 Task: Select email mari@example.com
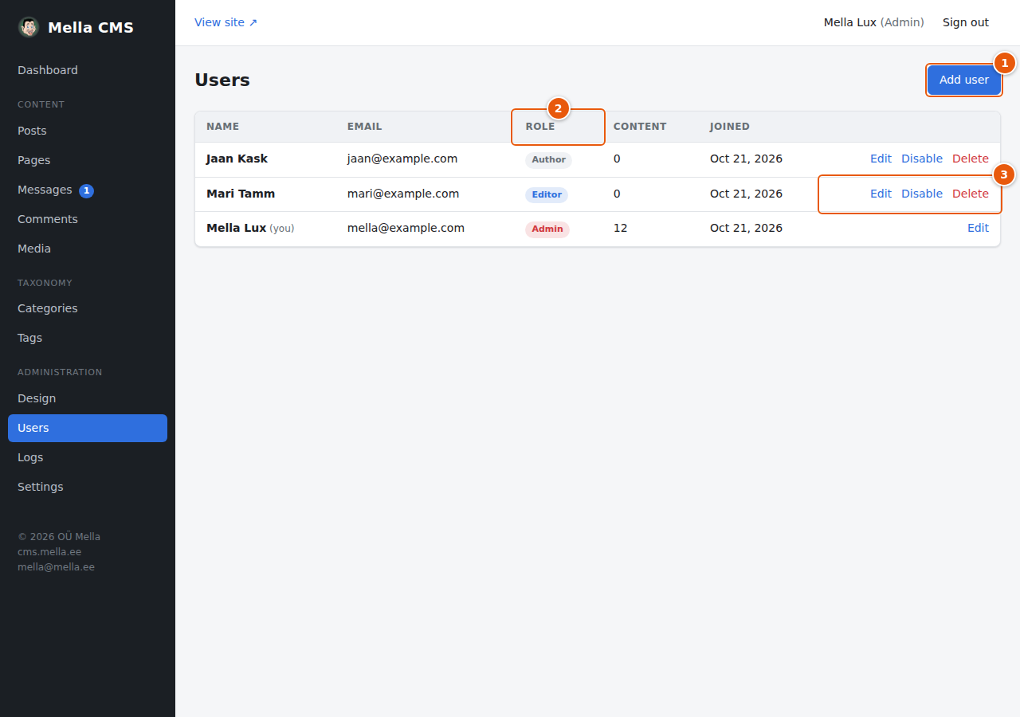coord(403,194)
